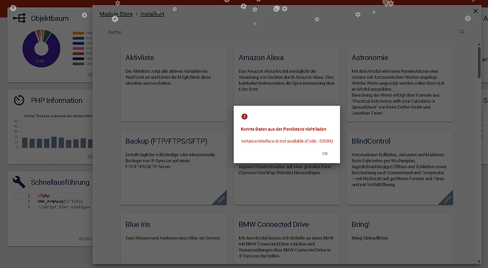Click the beta badge on BlindControl card
Image resolution: width=488 pixels, height=268 pixels.
click(447, 199)
